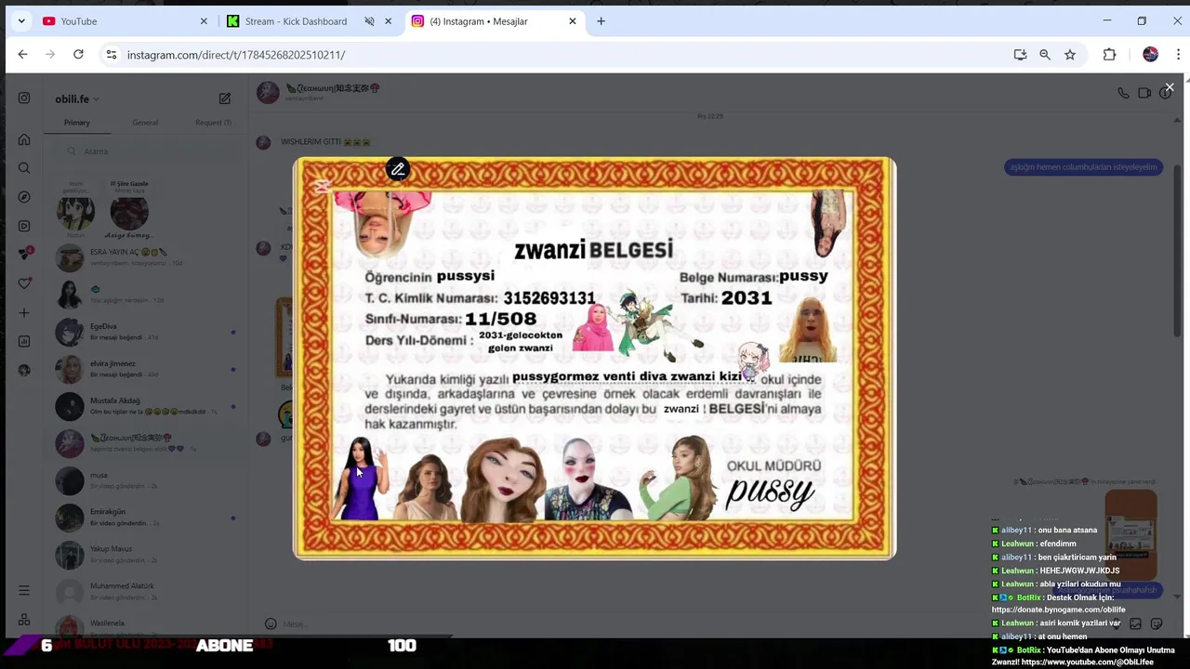The width and height of the screenshot is (1190, 669).
Task: Open Meta apps icon at sidebar bottom
Action: [24, 619]
